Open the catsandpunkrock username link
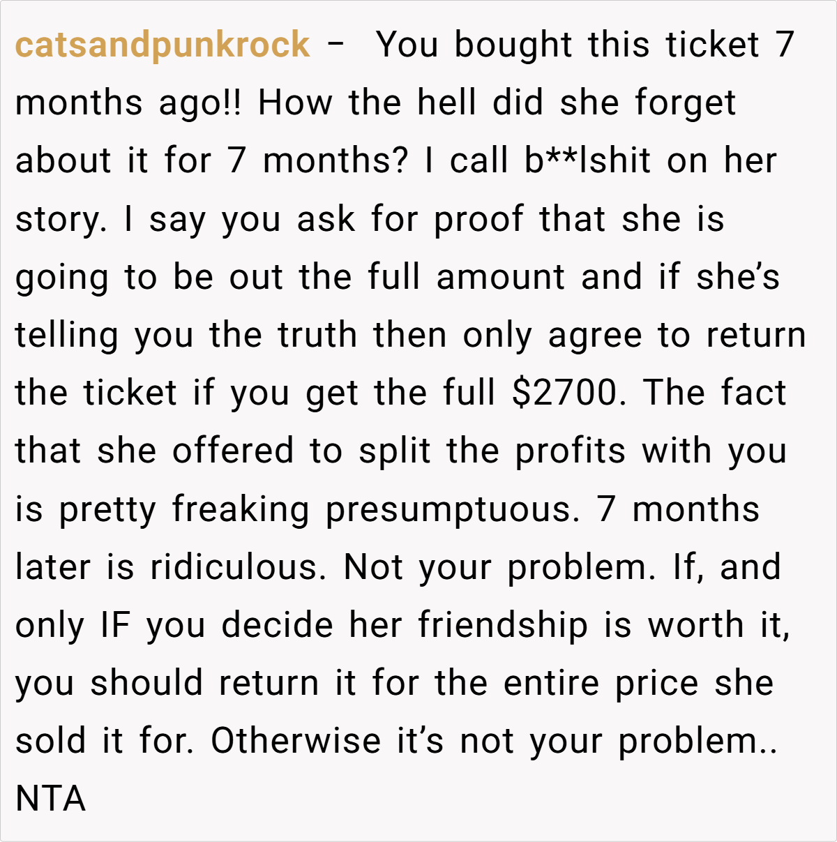Viewport: 837px width, 842px height. click(x=162, y=45)
